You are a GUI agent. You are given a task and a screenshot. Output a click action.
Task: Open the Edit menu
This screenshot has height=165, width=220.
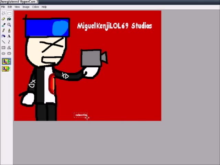[10, 7]
